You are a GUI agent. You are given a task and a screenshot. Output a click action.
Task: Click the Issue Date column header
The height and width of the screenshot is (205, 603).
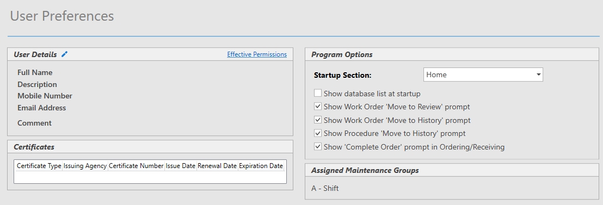coord(181,166)
